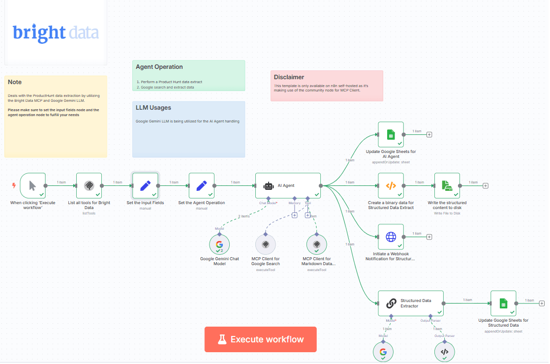Open List all tools for Bright Data node
The width and height of the screenshot is (550, 364).
pyautogui.click(x=89, y=185)
